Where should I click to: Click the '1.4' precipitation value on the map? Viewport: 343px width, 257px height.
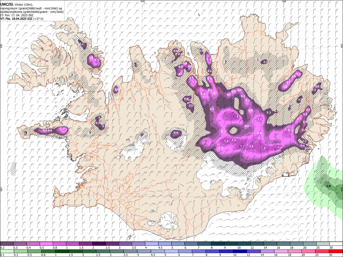[x=278, y=147]
